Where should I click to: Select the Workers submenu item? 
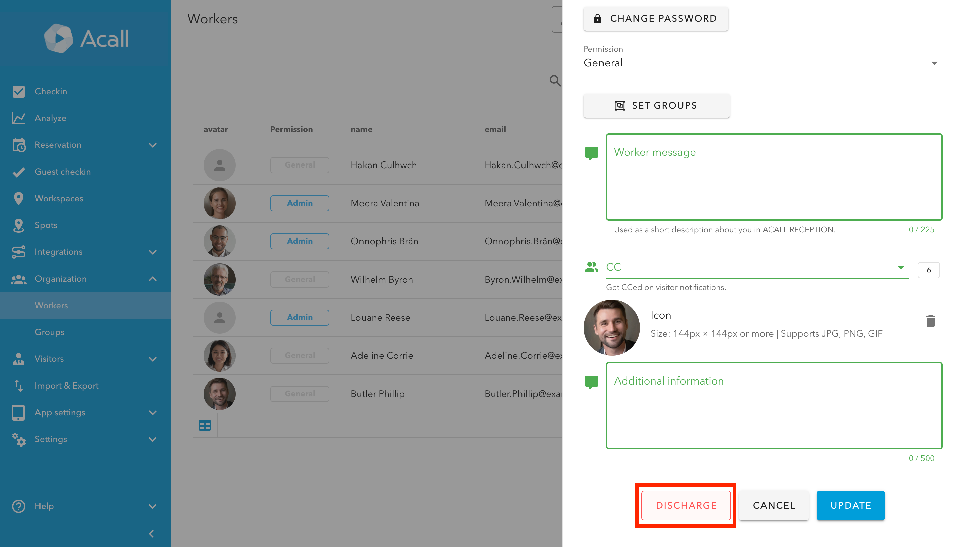click(x=51, y=305)
